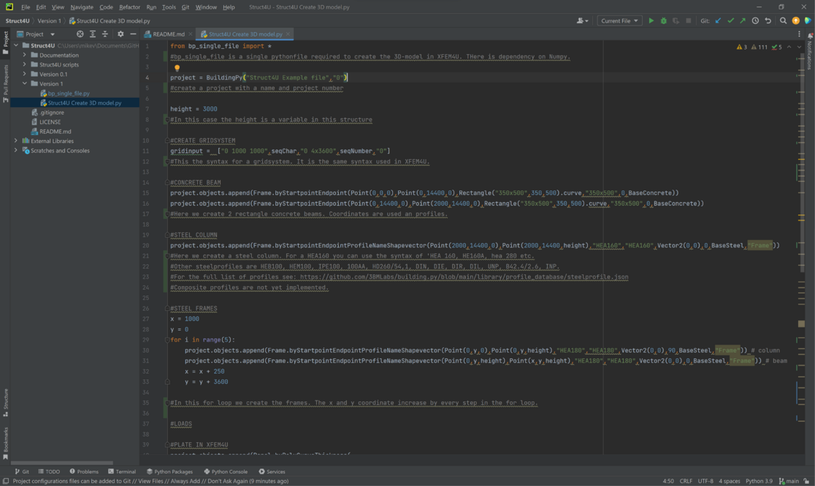815x486 pixels.
Task: Open the Search Everywhere magnifier icon
Action: (x=783, y=20)
